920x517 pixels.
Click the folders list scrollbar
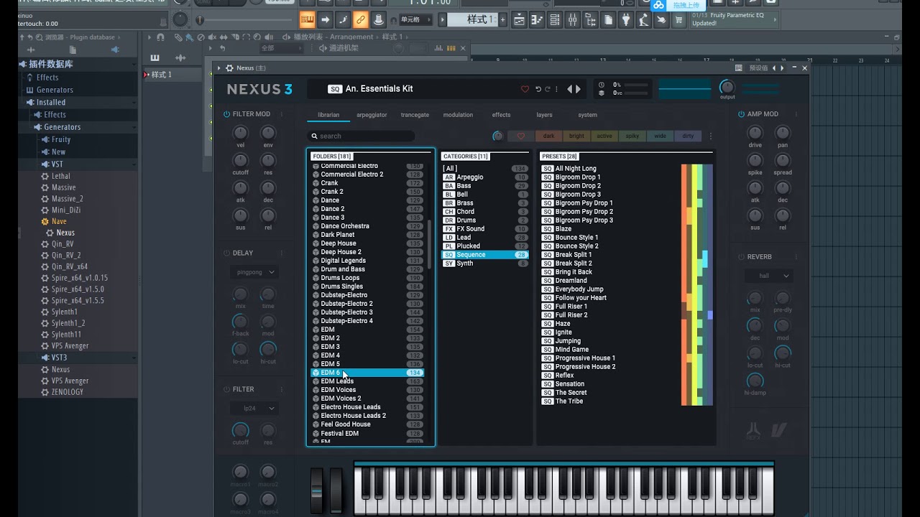(429, 244)
